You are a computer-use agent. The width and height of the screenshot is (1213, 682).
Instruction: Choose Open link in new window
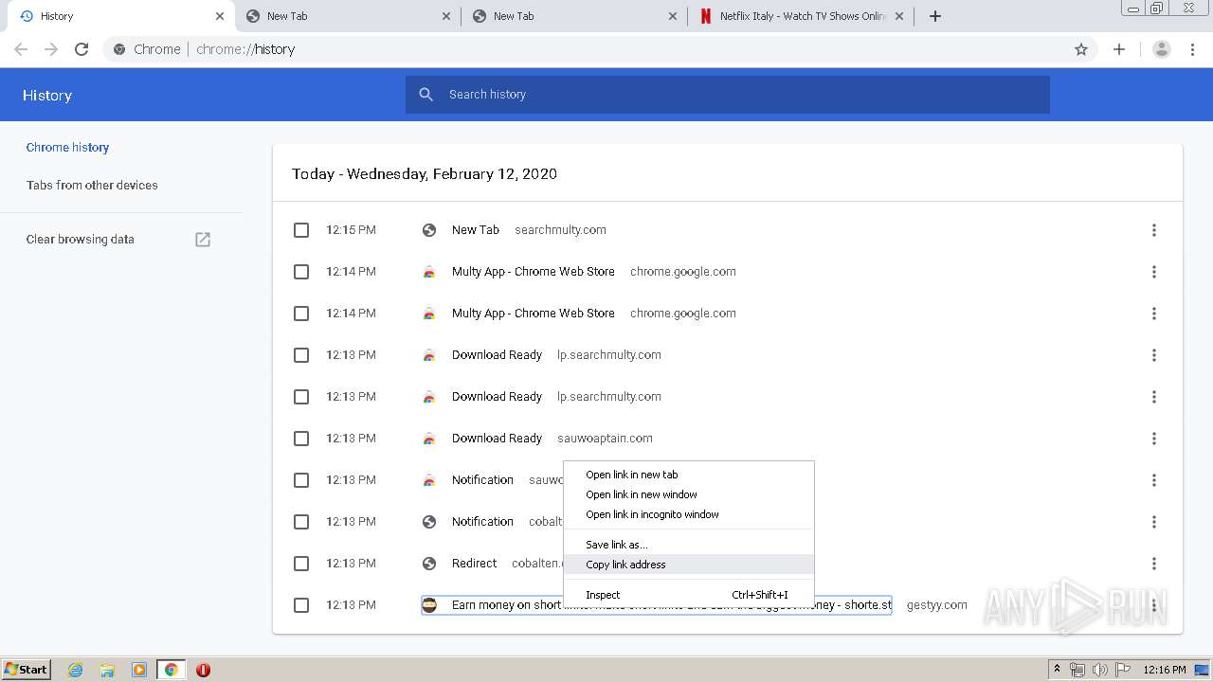click(x=689, y=494)
